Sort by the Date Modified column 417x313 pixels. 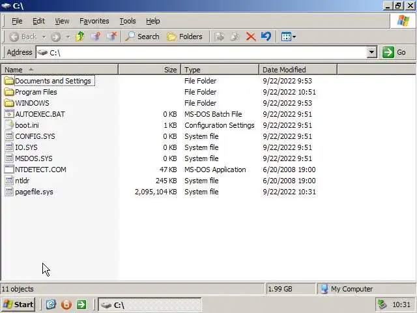pyautogui.click(x=298, y=70)
